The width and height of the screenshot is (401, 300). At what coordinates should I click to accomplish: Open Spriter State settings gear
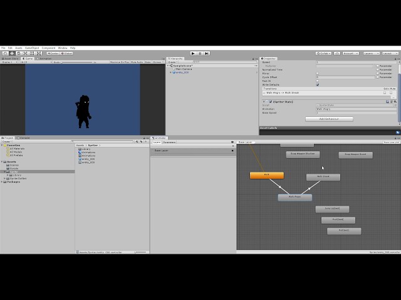coord(395,101)
